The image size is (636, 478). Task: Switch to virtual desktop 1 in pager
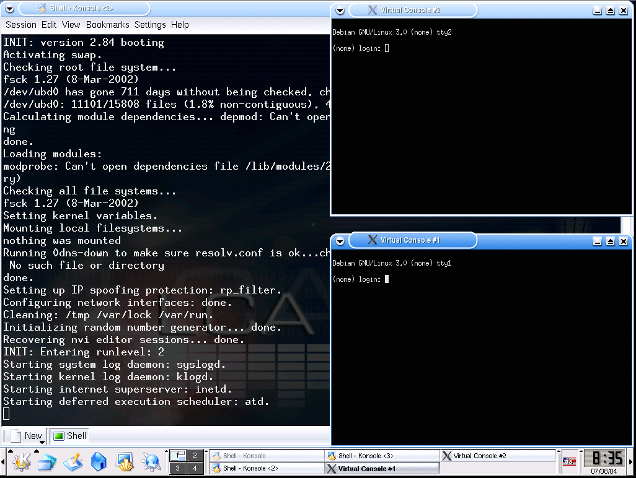(x=178, y=455)
